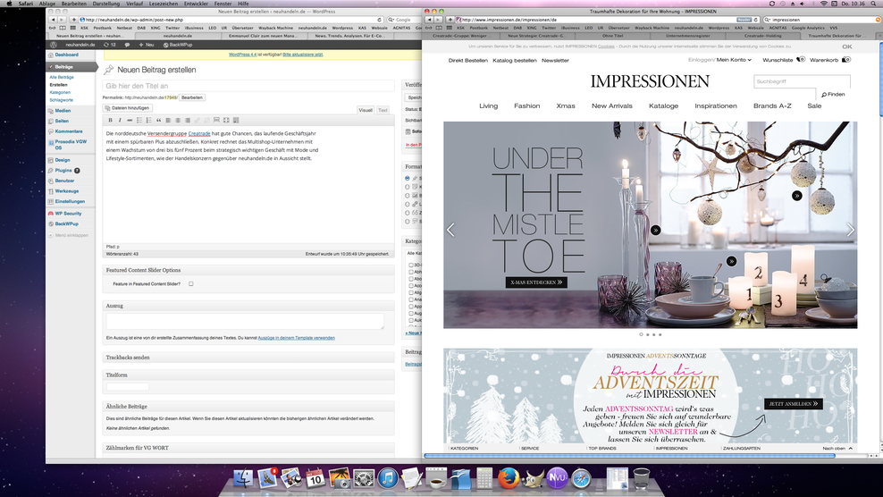Open System Preferences from the Dock
The width and height of the screenshot is (883, 497).
[363, 478]
